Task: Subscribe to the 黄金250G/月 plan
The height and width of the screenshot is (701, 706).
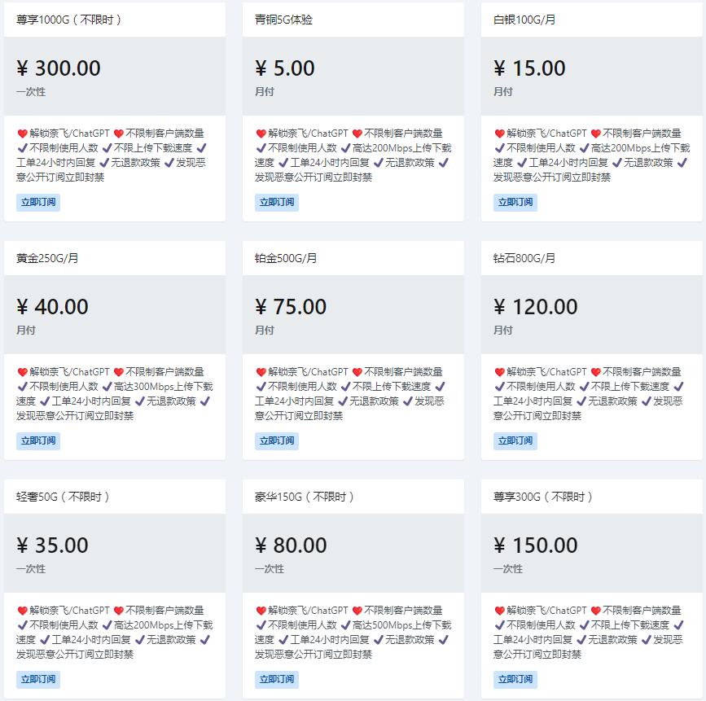Action: (38, 440)
